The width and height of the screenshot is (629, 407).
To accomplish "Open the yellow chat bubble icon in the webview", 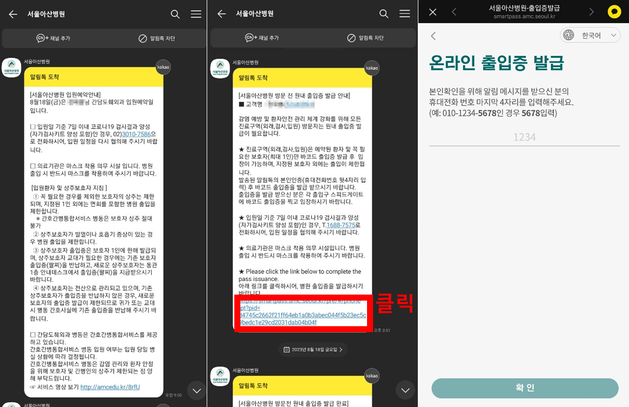I will pyautogui.click(x=614, y=12).
